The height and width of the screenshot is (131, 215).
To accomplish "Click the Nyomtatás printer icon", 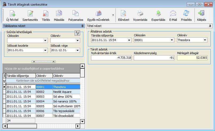I will coord(140,13).
